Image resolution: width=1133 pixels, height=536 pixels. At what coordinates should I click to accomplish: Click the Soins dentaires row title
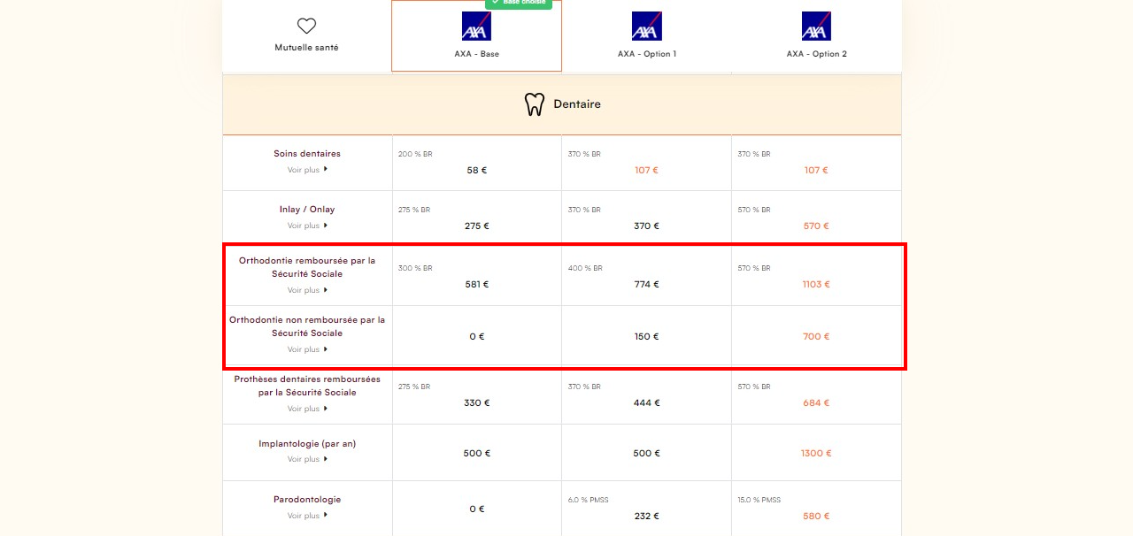[x=307, y=154]
